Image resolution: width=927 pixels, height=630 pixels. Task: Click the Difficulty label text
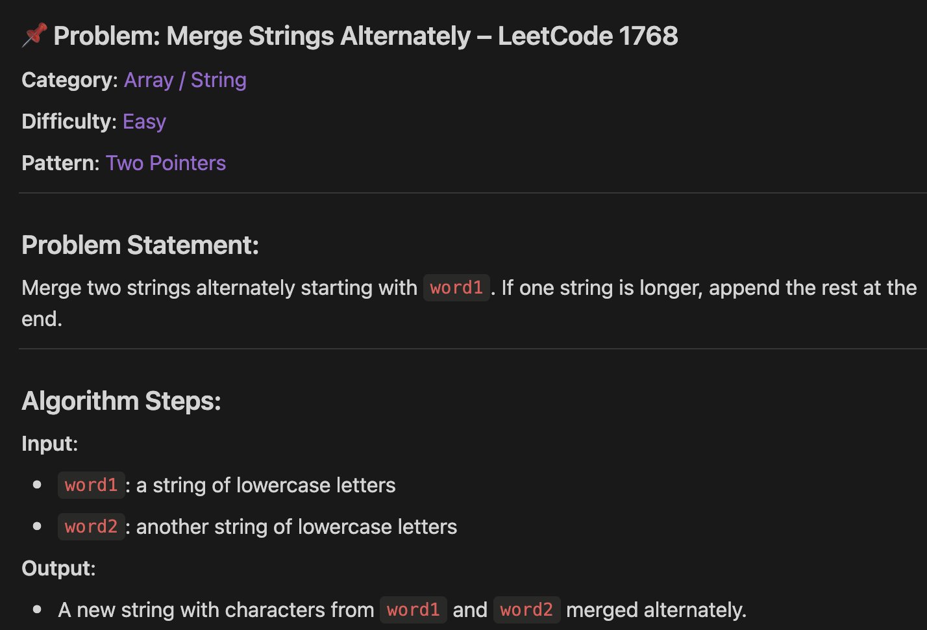tap(69, 121)
